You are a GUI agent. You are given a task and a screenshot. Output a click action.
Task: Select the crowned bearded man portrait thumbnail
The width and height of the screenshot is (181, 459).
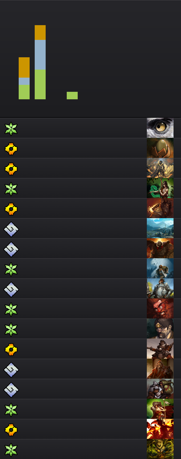pyautogui.click(x=160, y=329)
